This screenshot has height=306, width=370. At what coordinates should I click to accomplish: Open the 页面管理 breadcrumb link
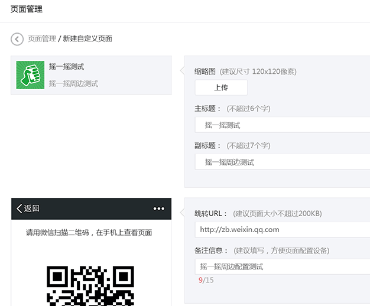point(42,38)
